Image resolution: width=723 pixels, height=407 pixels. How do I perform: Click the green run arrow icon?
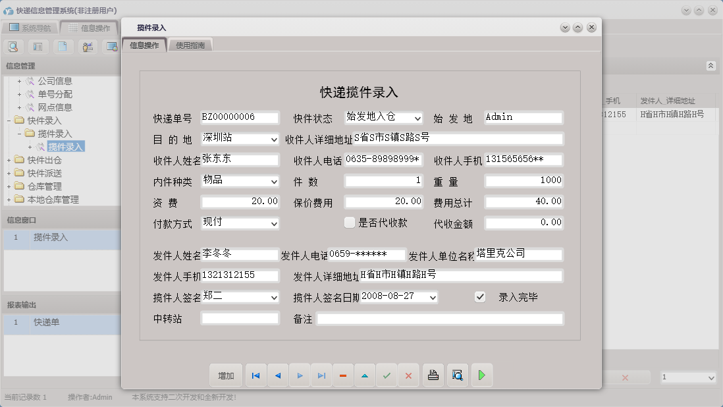(481, 375)
